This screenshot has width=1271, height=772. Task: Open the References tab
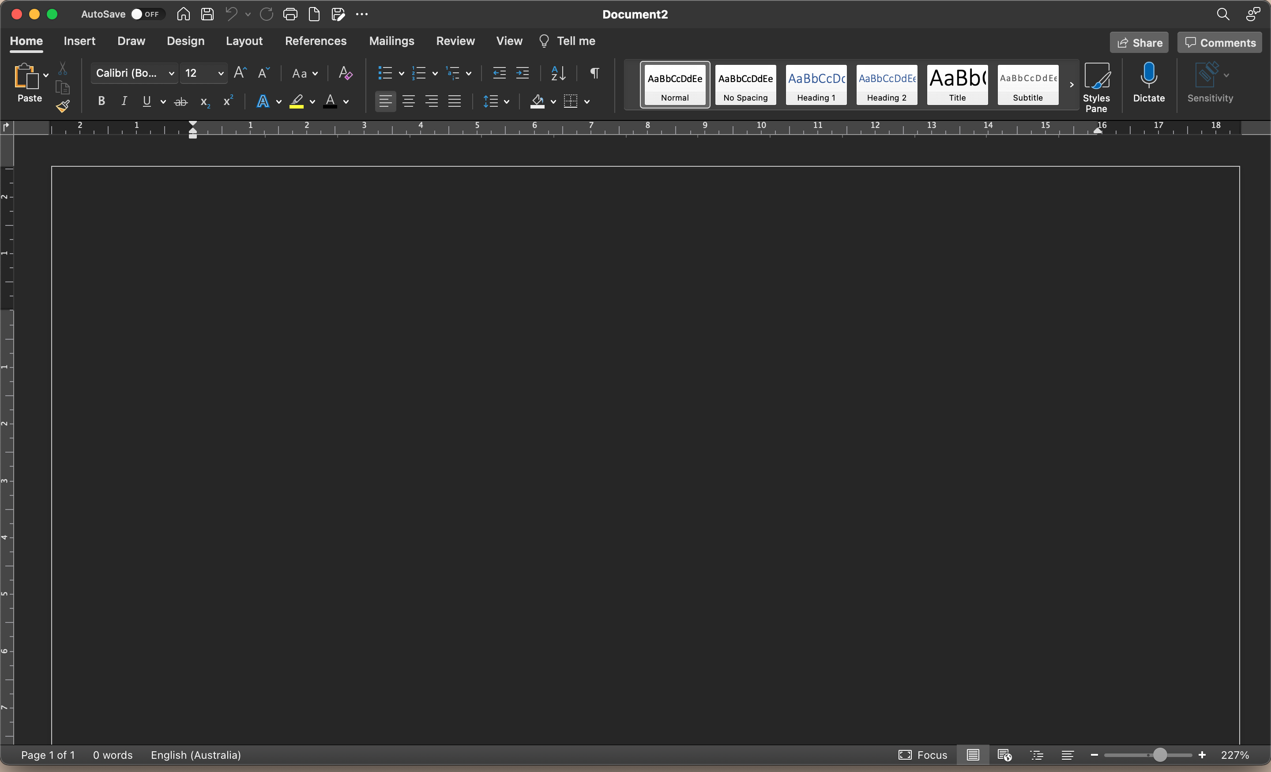coord(316,41)
